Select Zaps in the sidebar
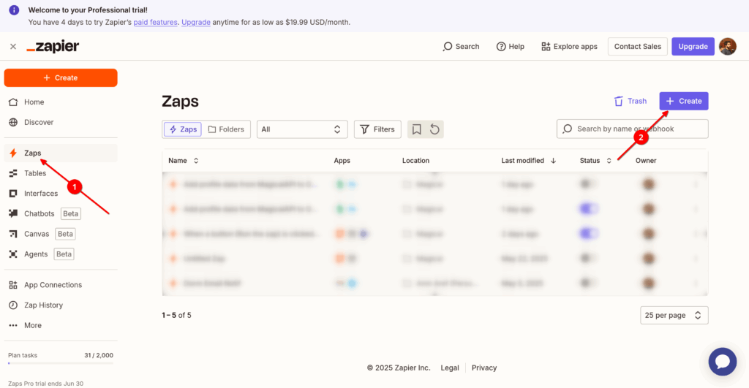Viewport: 749px width, 388px height. pos(61,153)
